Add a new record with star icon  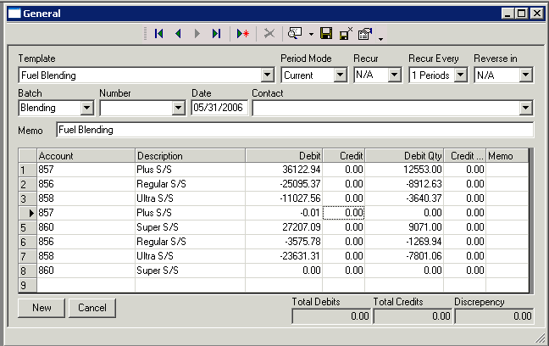[x=242, y=34]
